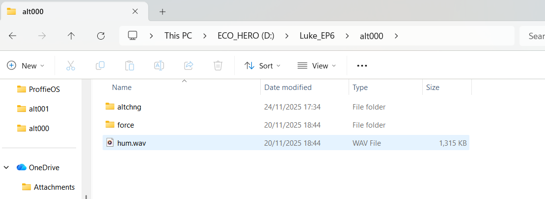Add a new tab with plus button
Image resolution: width=545 pixels, height=199 pixels.
click(x=163, y=11)
